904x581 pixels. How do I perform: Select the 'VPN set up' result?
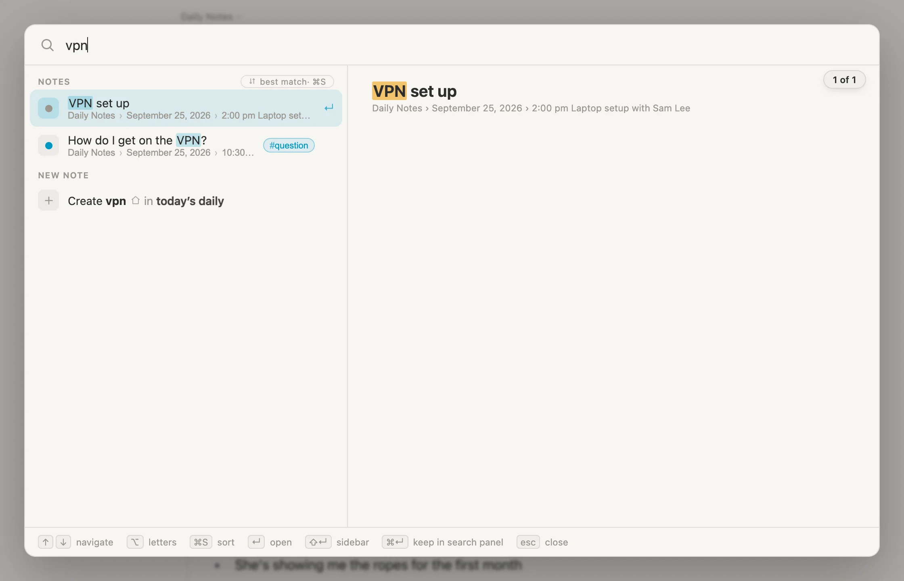pos(186,108)
